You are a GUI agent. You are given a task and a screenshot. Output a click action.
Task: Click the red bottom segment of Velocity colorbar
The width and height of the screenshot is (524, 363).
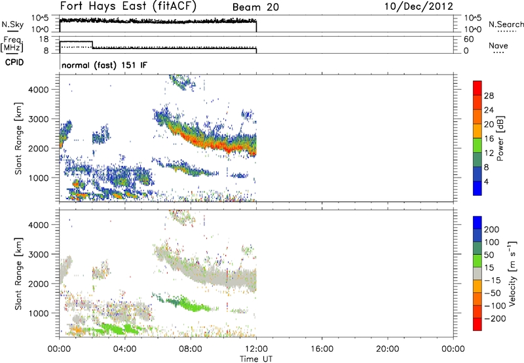pos(477,324)
